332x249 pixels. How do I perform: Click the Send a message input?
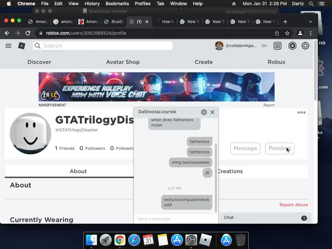click(x=176, y=219)
